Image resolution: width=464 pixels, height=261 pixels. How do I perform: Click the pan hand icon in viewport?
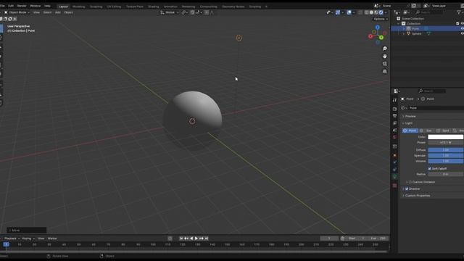pos(384,57)
